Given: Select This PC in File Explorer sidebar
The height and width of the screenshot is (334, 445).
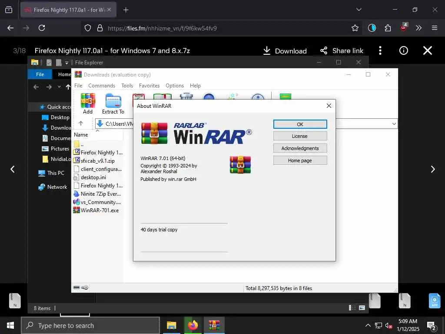Looking at the screenshot, I should (x=51, y=173).
